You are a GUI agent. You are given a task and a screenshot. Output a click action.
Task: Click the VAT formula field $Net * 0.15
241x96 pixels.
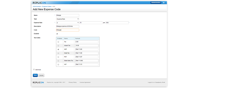point(87,65)
